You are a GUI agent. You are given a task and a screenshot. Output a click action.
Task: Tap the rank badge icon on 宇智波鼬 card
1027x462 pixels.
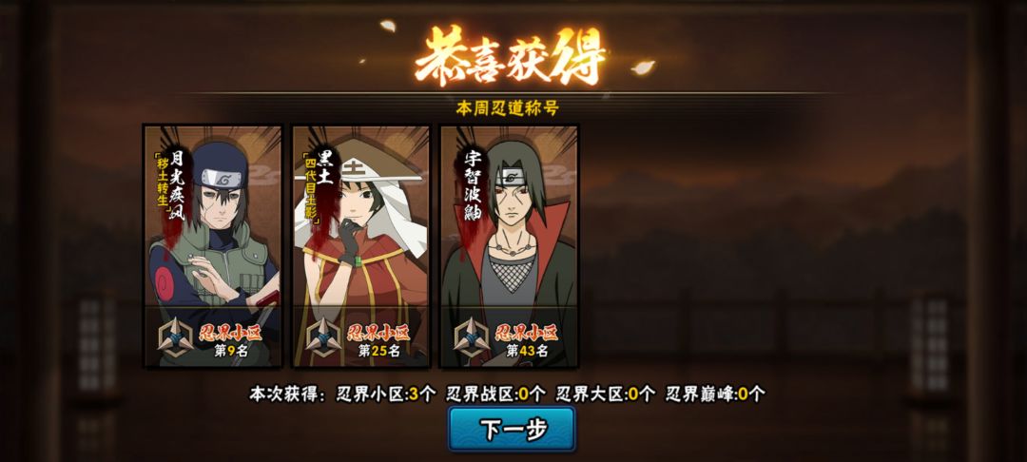473,337
